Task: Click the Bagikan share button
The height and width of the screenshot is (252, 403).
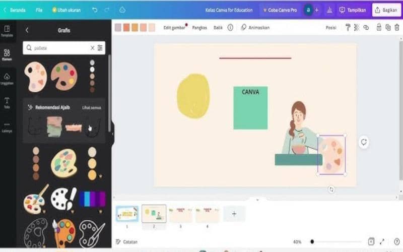Action: pos(386,10)
